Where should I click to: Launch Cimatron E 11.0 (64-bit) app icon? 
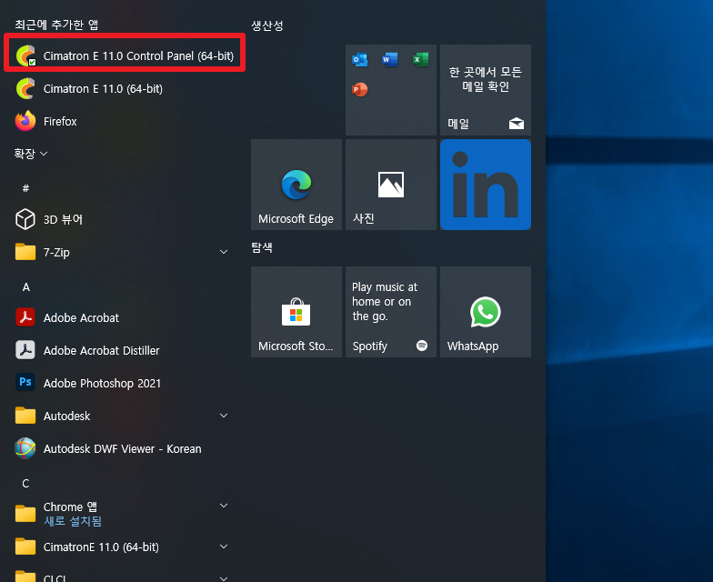point(25,88)
